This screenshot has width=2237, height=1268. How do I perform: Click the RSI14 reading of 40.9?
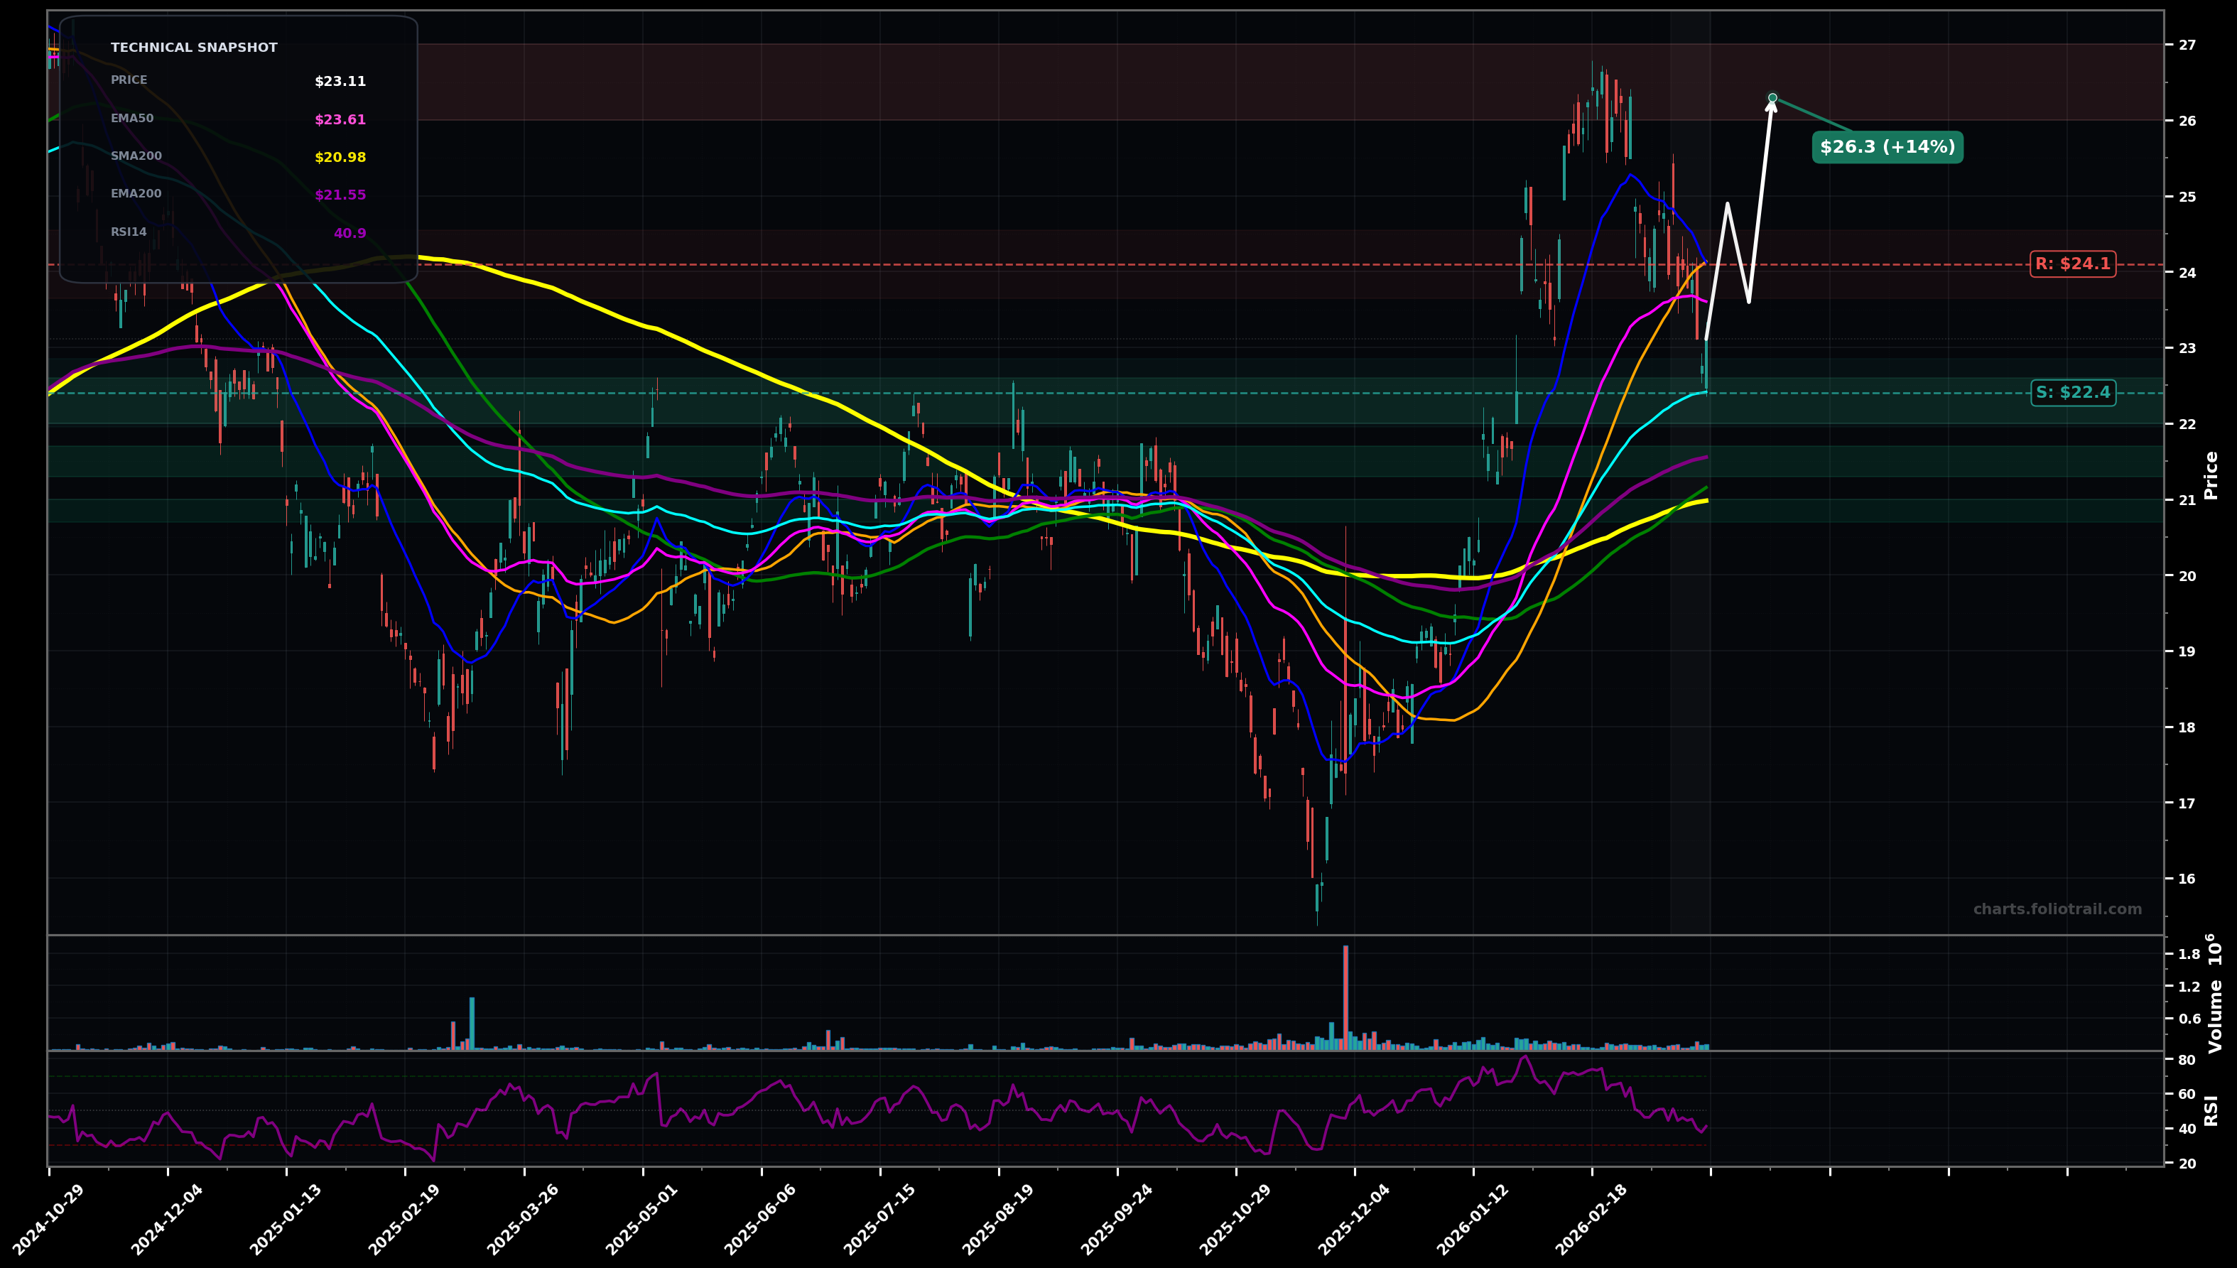350,232
